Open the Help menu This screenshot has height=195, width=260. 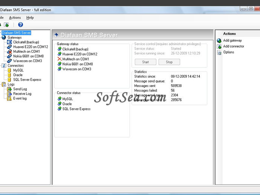coord(30,18)
